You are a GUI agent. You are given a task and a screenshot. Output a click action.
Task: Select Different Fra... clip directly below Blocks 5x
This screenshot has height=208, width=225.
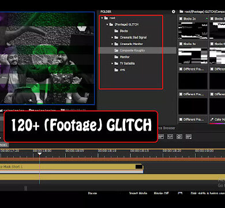[193, 81]
